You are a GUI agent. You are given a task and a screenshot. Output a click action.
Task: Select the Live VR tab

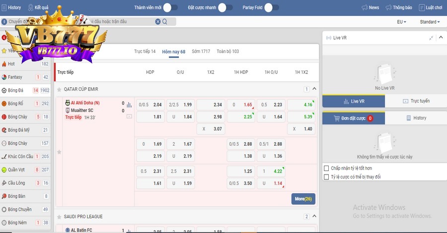pyautogui.click(x=354, y=101)
